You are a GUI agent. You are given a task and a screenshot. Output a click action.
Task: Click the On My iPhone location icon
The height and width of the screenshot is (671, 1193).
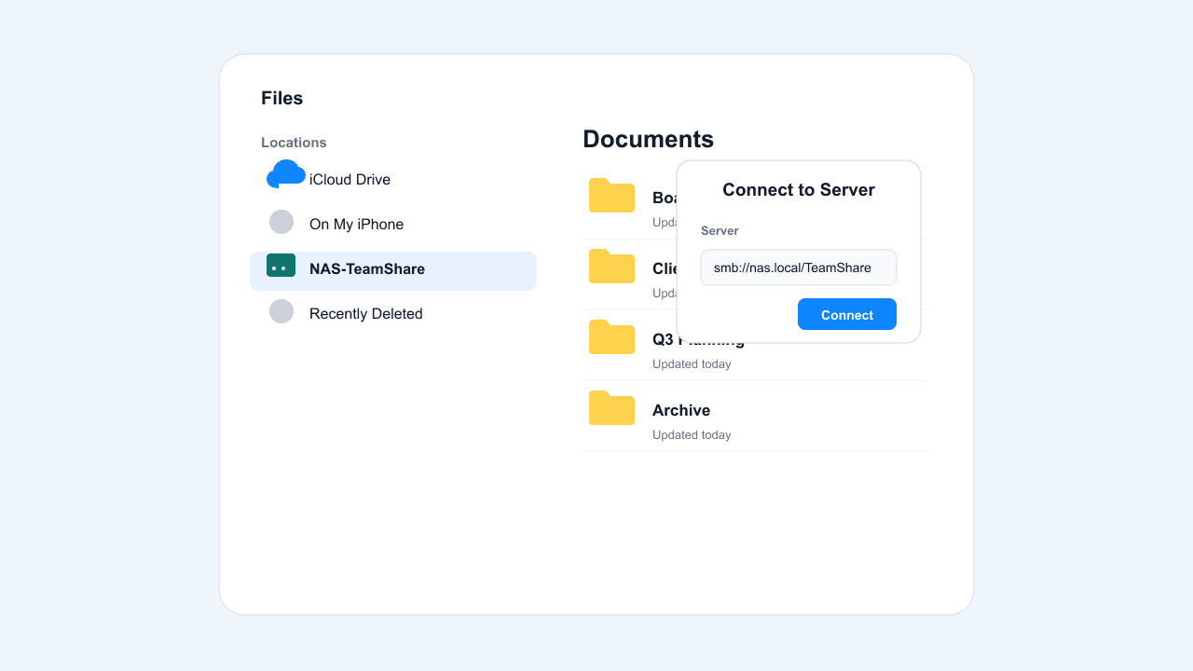click(281, 222)
